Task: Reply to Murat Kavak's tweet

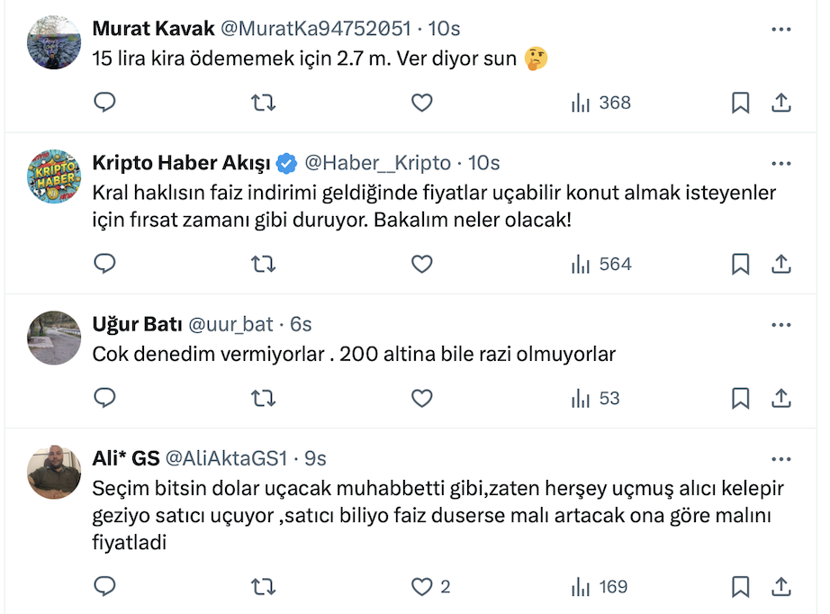Action: [105, 103]
